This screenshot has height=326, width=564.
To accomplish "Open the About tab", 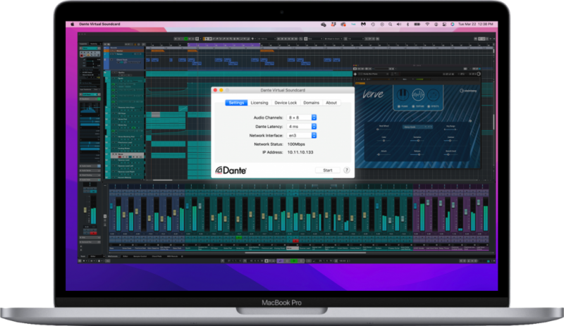I will 331,103.
